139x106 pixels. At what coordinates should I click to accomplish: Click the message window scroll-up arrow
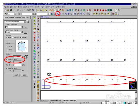[x=136, y=92]
